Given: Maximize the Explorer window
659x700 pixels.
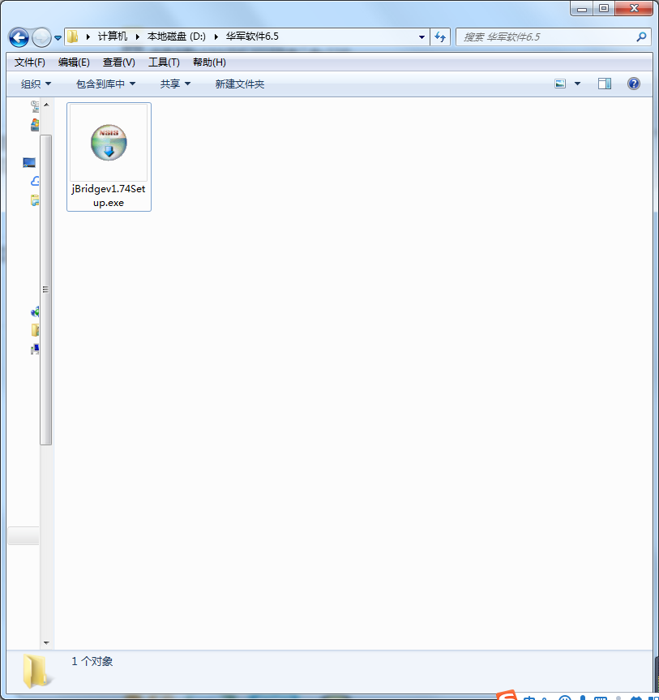Looking at the screenshot, I should click(604, 8).
